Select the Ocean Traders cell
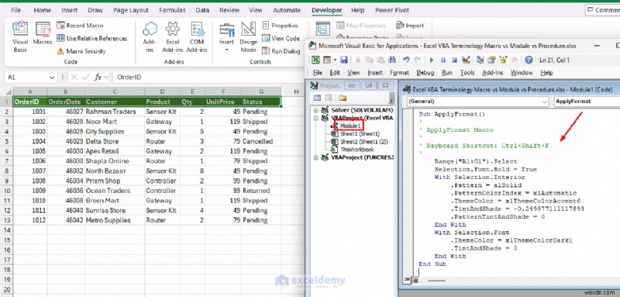Viewport: 620px width, 297px height. (115, 191)
